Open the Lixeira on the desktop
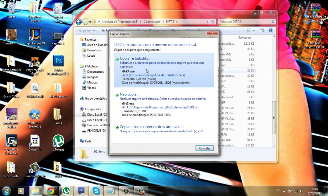Viewport: 328px width, 196px height. (x=11, y=8)
